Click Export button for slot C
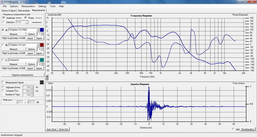Screen dimensions: 257x137 tap(39, 68)
